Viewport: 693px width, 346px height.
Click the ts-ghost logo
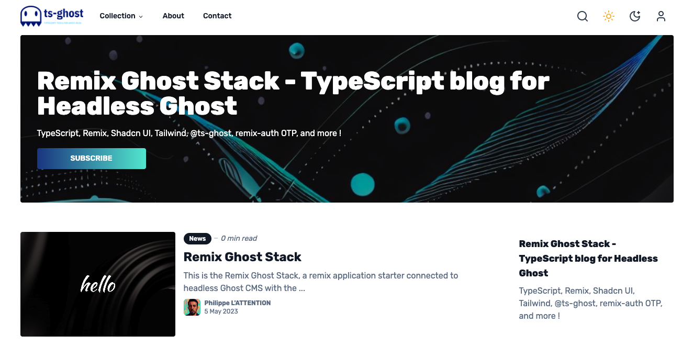click(x=52, y=16)
